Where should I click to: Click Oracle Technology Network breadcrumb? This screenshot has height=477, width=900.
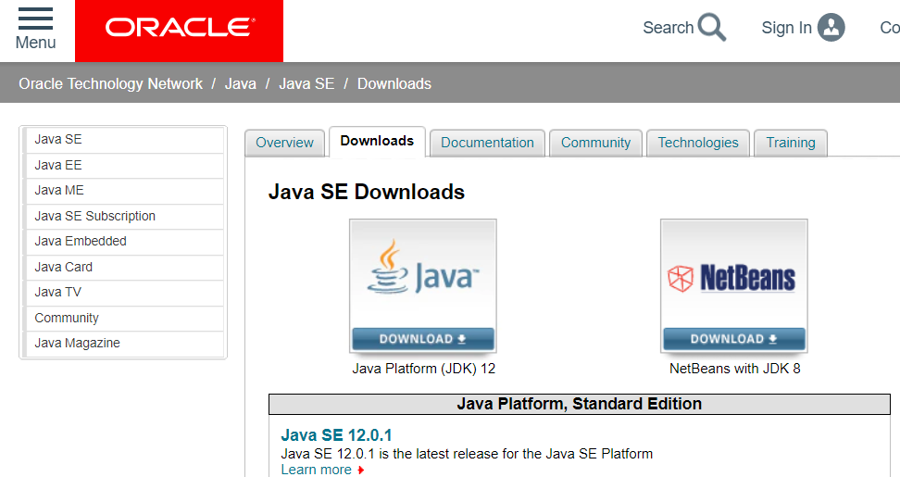point(111,83)
